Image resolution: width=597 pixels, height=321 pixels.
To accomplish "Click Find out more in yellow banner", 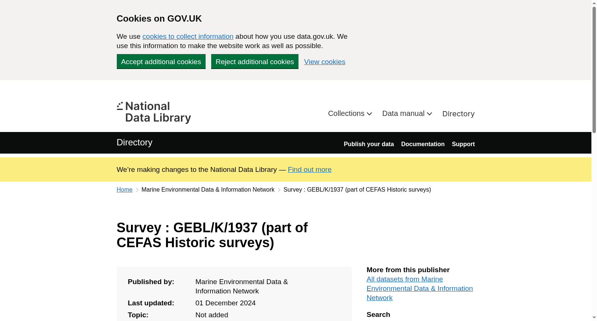I will [x=310, y=170].
